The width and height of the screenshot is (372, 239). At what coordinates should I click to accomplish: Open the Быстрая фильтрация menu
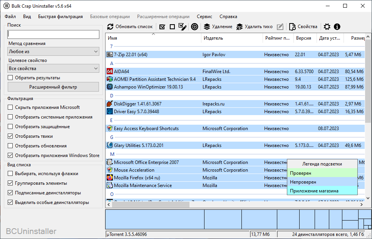(x=60, y=17)
